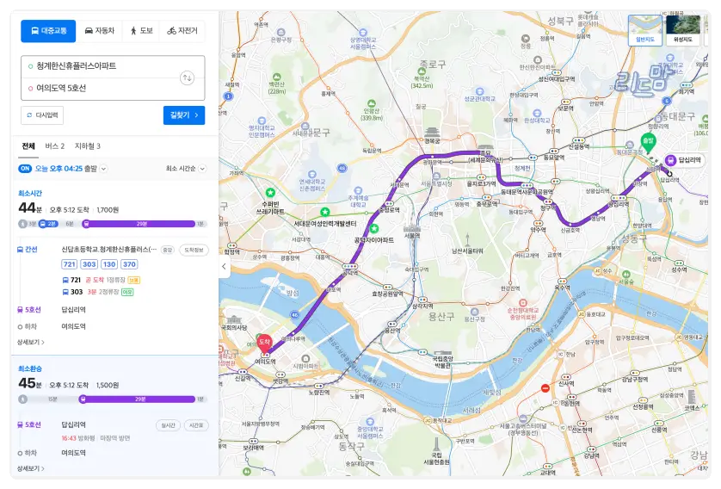The height and width of the screenshot is (489, 721).
Task: Click the red no-entry icon near 신사역
Action: click(x=545, y=388)
